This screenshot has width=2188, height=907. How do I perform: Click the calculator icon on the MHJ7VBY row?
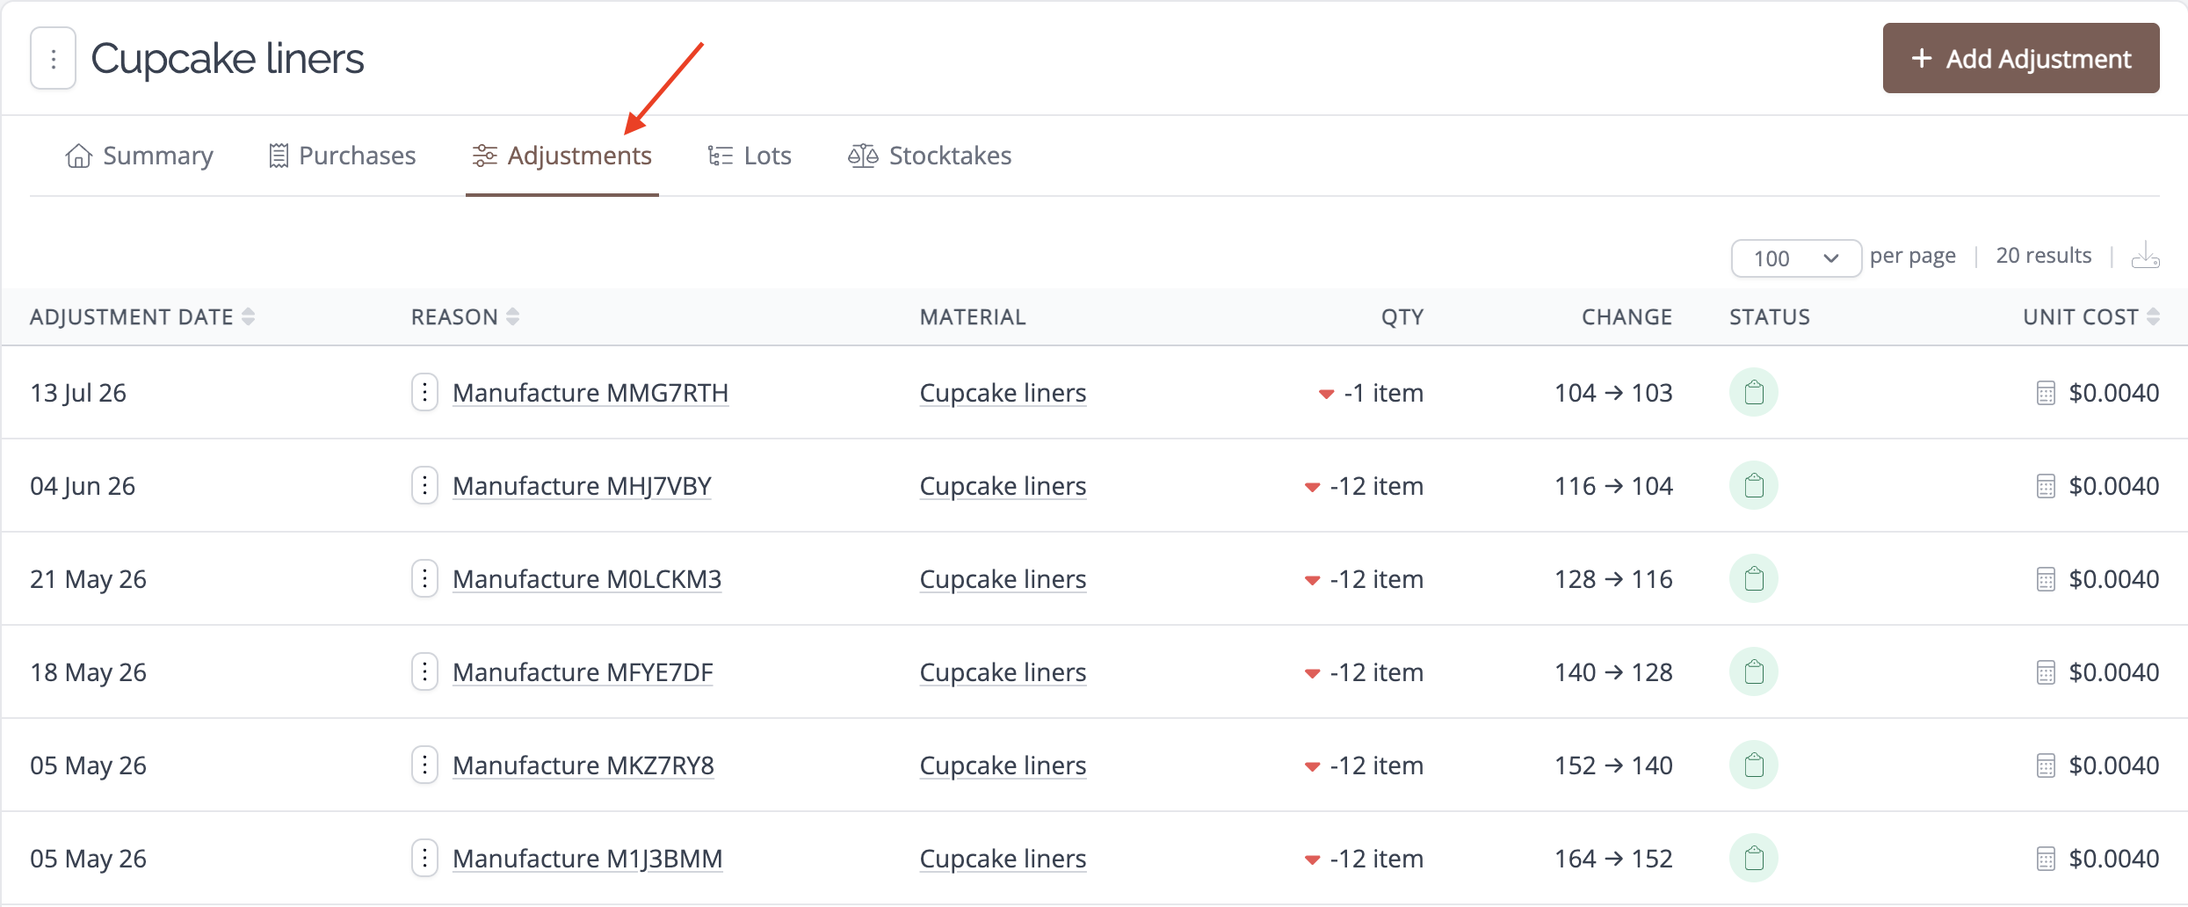click(2046, 486)
